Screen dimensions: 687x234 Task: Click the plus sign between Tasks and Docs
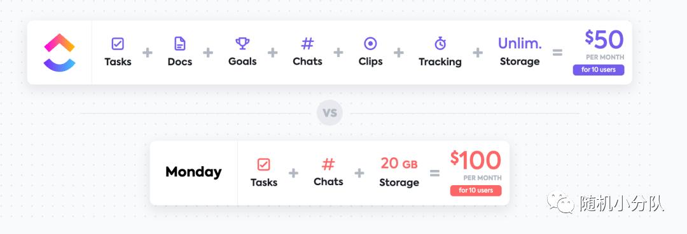(148, 53)
